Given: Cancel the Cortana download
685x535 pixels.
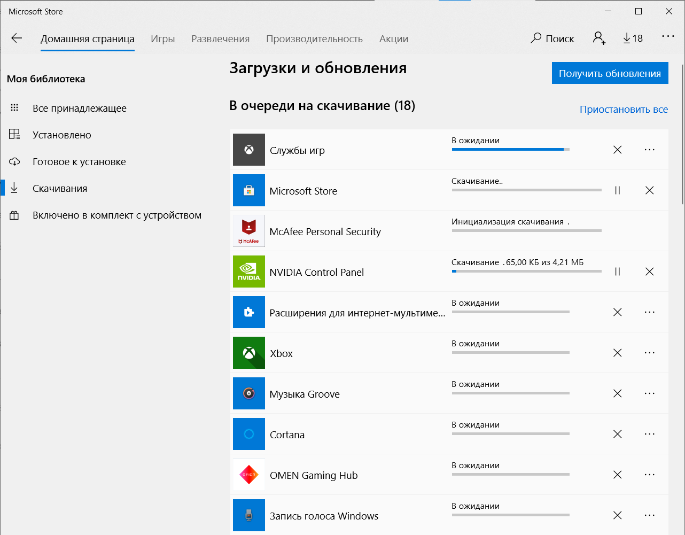Looking at the screenshot, I should click(618, 434).
